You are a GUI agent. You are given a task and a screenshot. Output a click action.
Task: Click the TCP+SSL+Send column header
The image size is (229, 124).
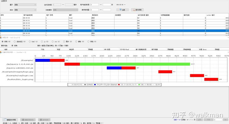[x=124, y=49]
